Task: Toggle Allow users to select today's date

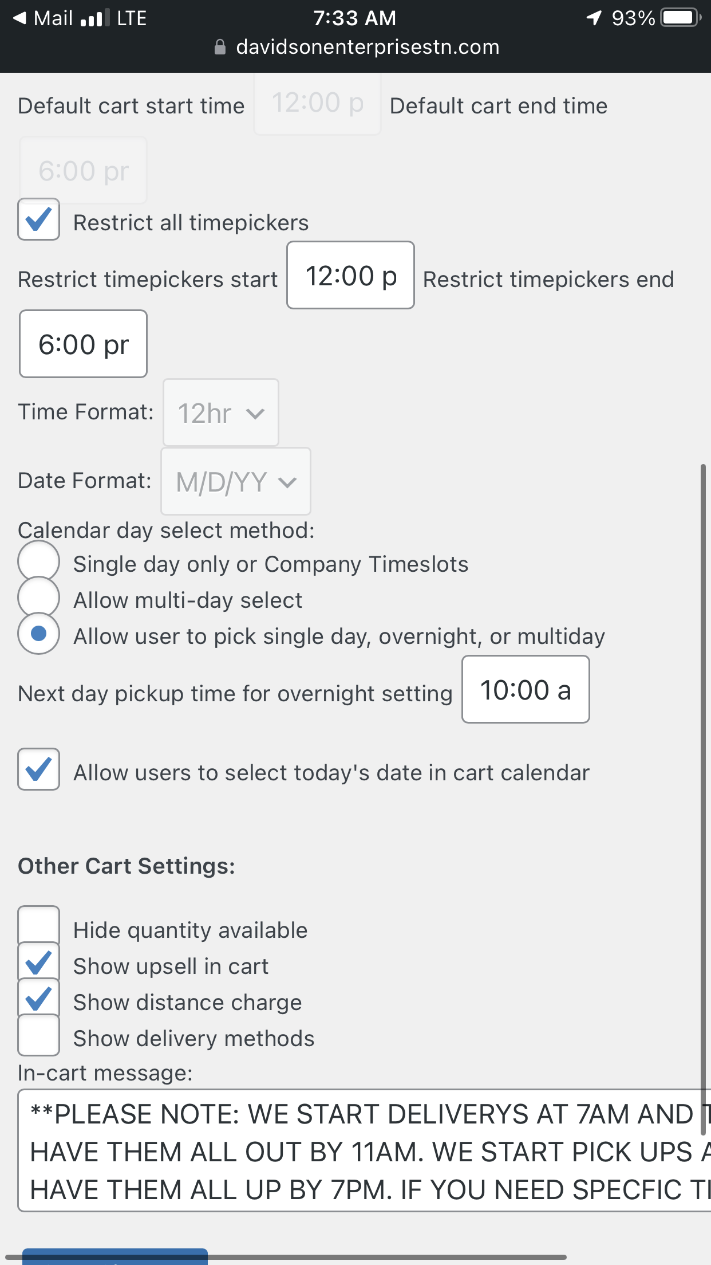Action: click(39, 769)
